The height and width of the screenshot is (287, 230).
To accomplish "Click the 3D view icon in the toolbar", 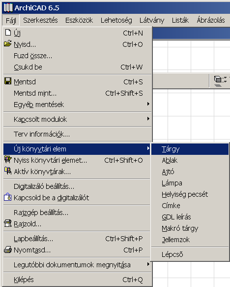I will (x=220, y=81).
